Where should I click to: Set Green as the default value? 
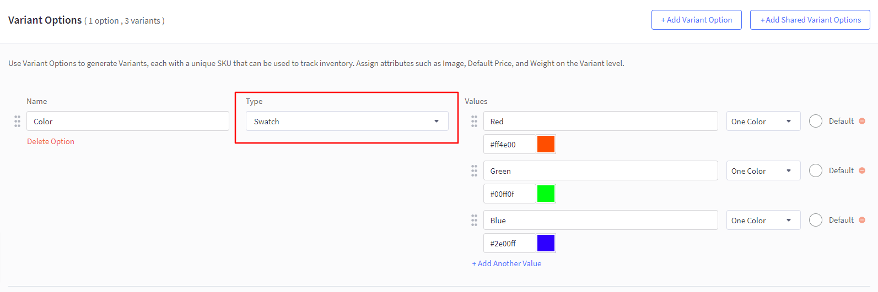[x=816, y=170]
